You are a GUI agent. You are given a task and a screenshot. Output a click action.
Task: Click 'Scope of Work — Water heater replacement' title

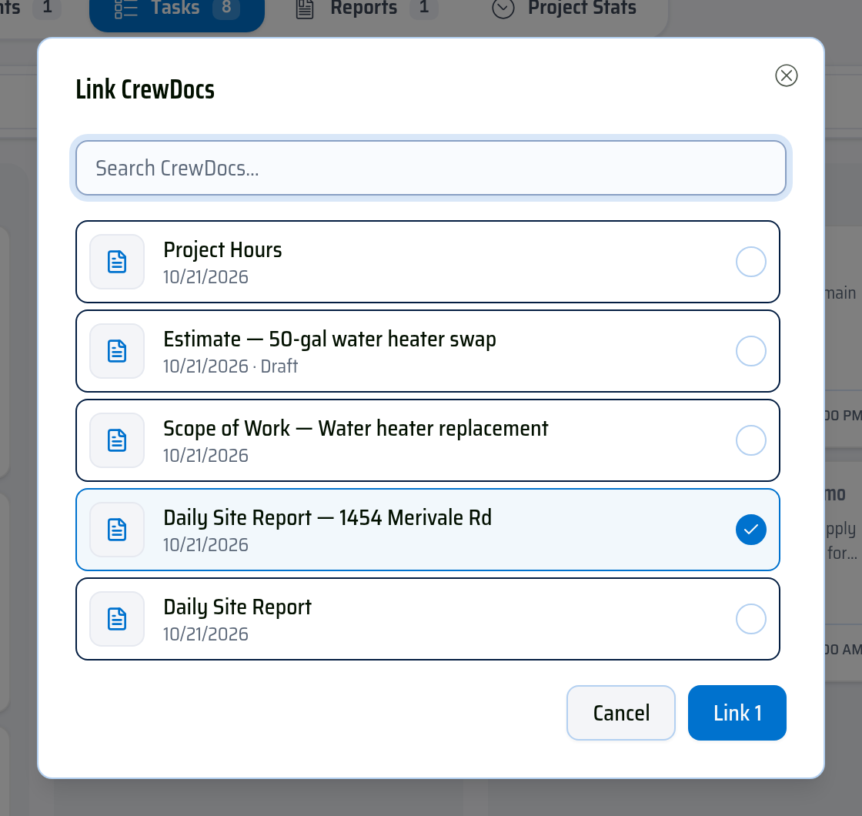coord(356,428)
